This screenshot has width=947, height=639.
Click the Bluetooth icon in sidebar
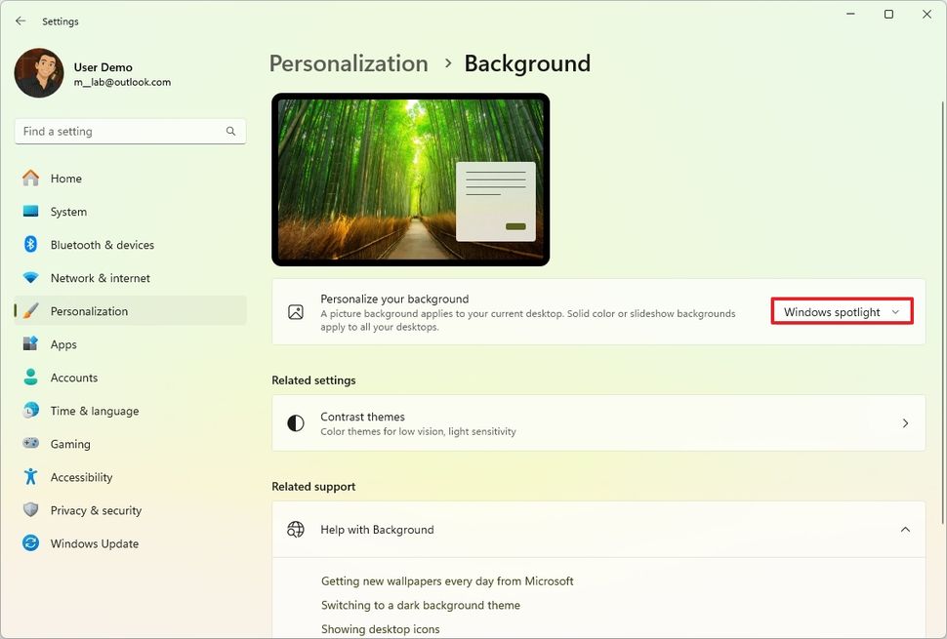pos(30,244)
